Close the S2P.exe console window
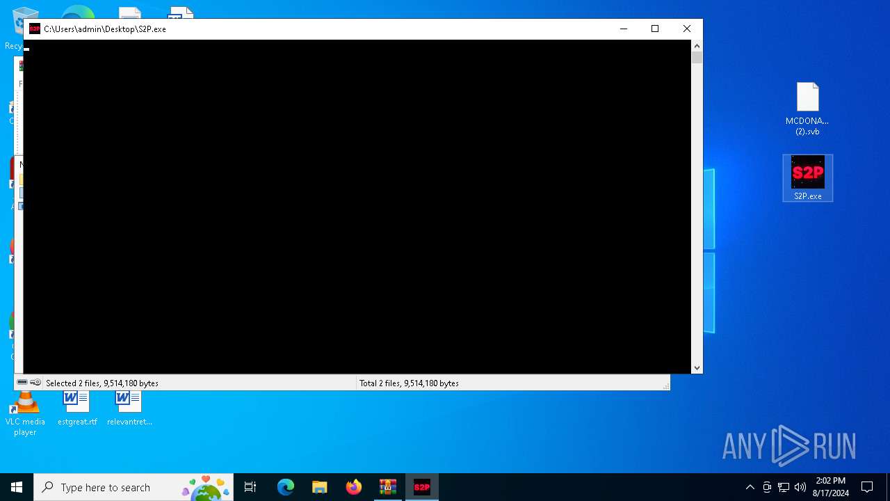 687,29
